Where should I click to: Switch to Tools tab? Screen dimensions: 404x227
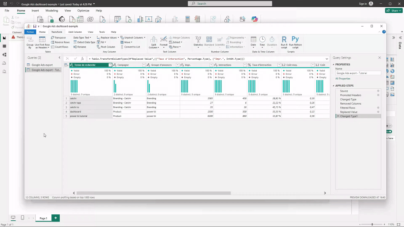tap(102, 32)
